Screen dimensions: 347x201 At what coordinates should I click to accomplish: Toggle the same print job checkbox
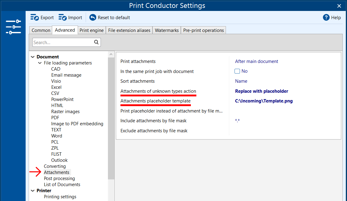(237, 71)
